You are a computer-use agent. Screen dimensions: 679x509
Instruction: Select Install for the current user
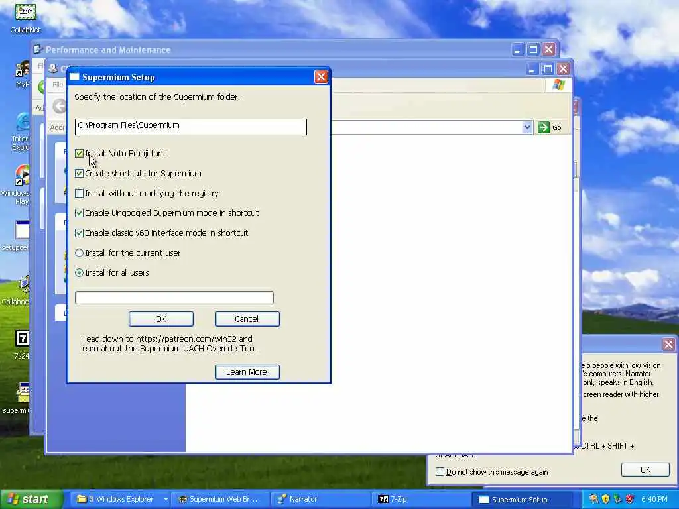pos(80,253)
